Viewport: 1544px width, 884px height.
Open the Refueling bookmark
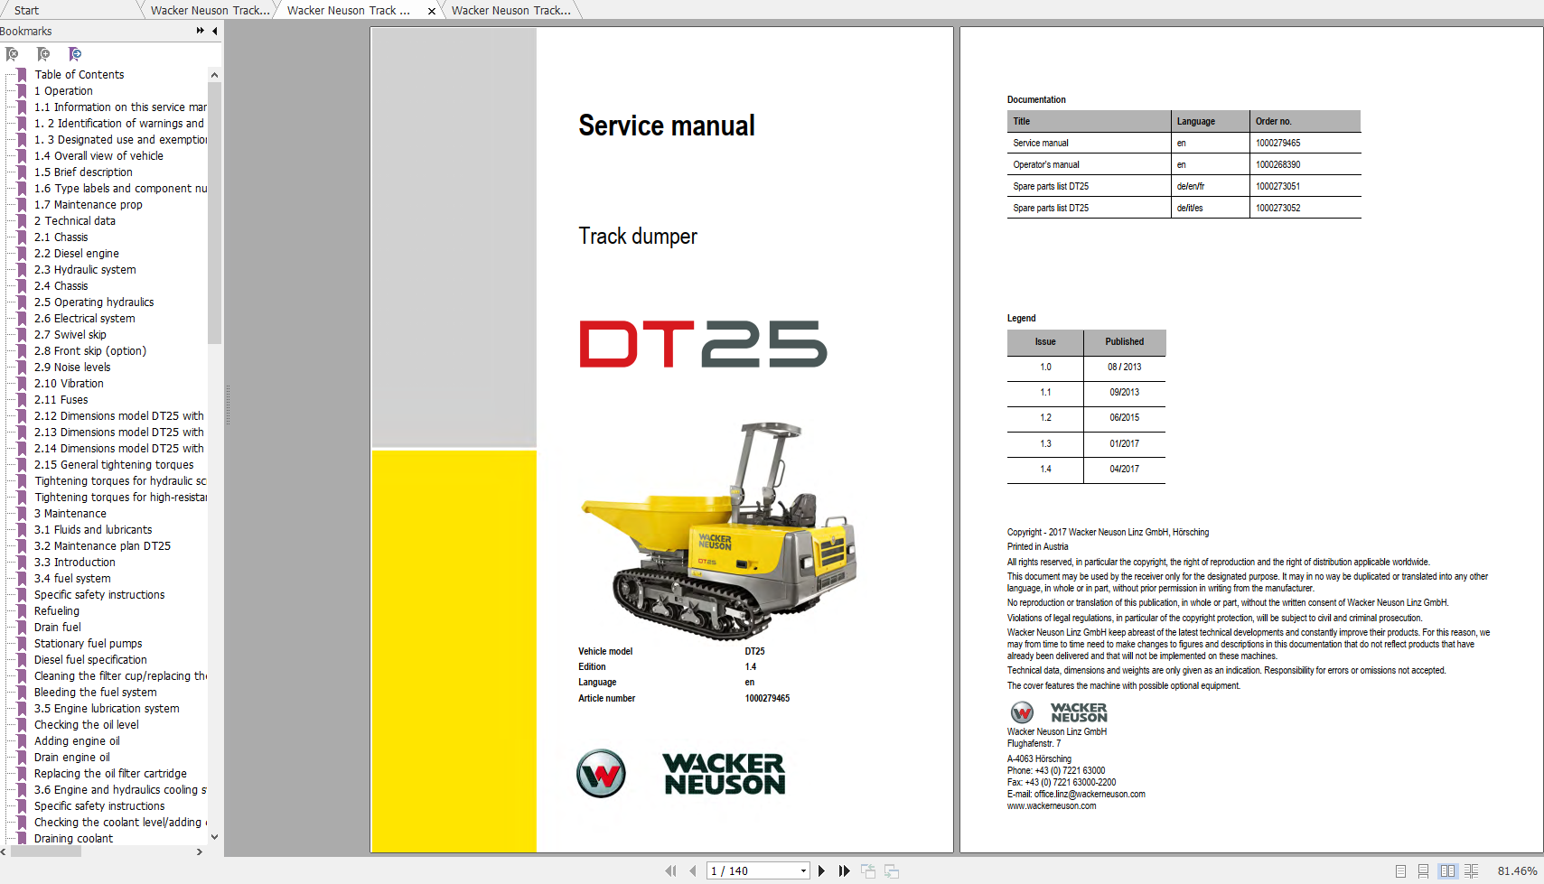pos(57,610)
